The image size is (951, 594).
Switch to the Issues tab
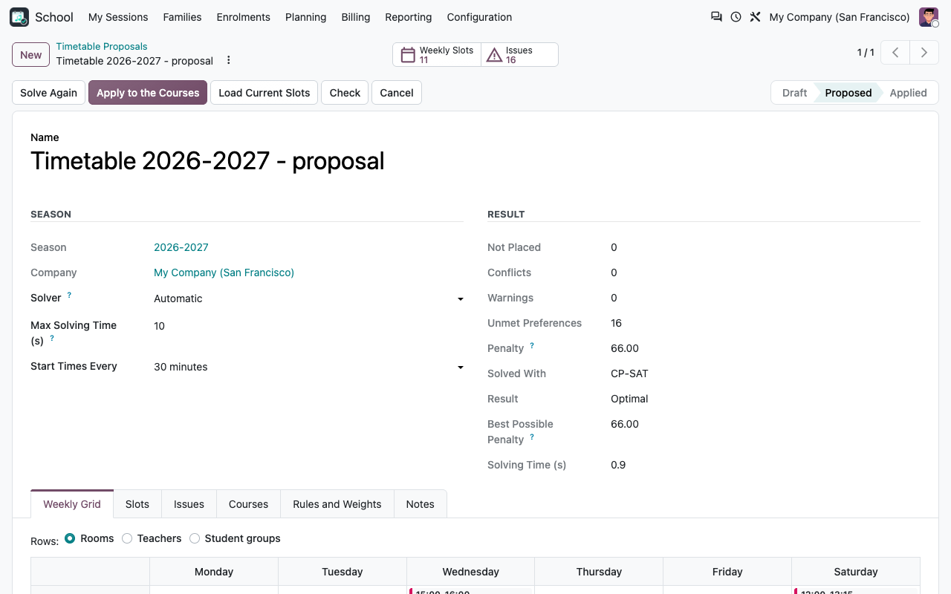(x=189, y=504)
